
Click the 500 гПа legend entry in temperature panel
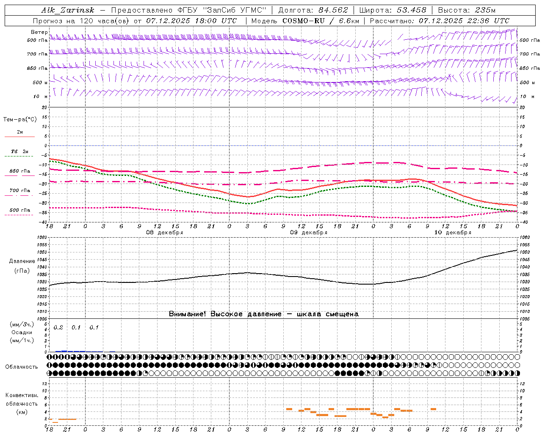(x=20, y=210)
